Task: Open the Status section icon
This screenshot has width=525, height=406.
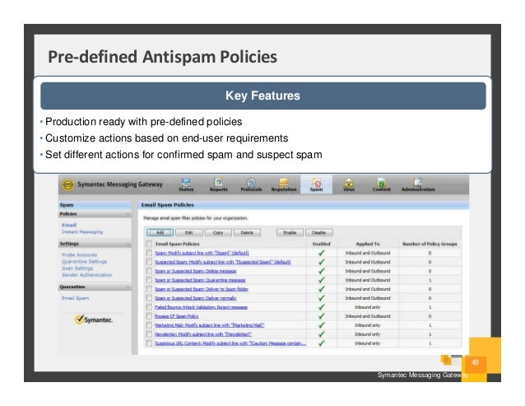Action: pyautogui.click(x=186, y=183)
